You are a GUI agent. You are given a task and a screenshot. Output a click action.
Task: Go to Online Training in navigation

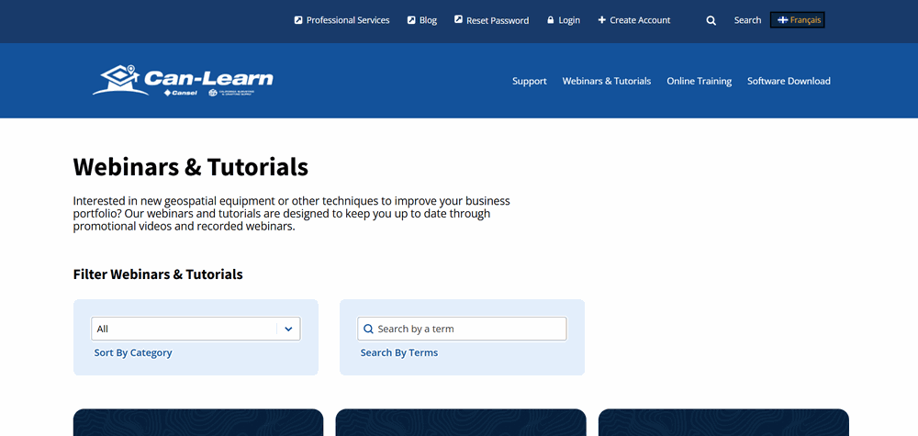coord(699,81)
